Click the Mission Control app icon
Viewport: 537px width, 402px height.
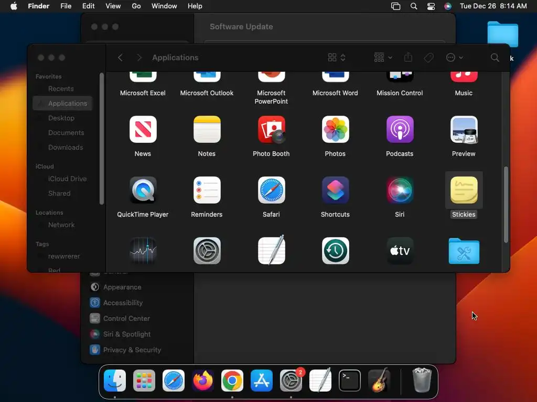400,76
